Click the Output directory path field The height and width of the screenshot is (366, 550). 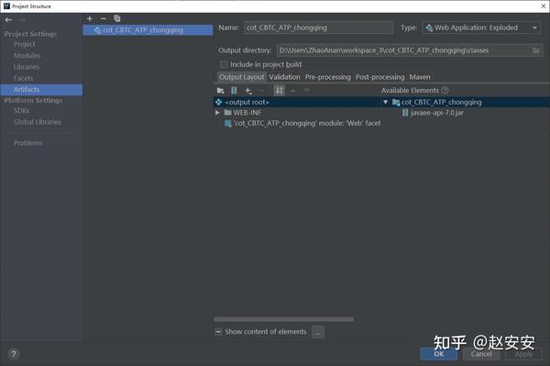point(403,50)
